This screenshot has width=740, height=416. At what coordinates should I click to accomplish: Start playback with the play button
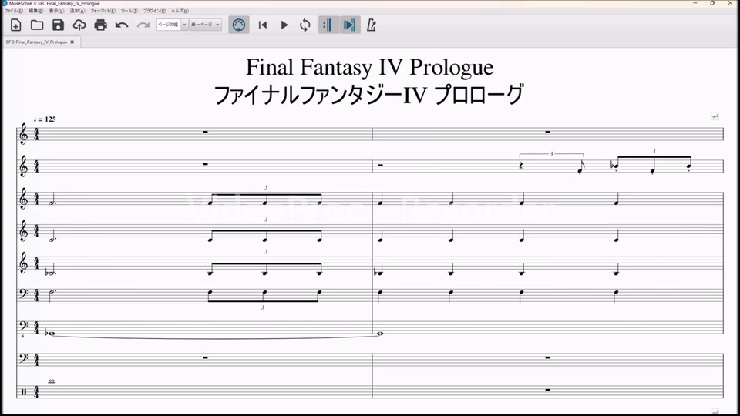(x=284, y=25)
